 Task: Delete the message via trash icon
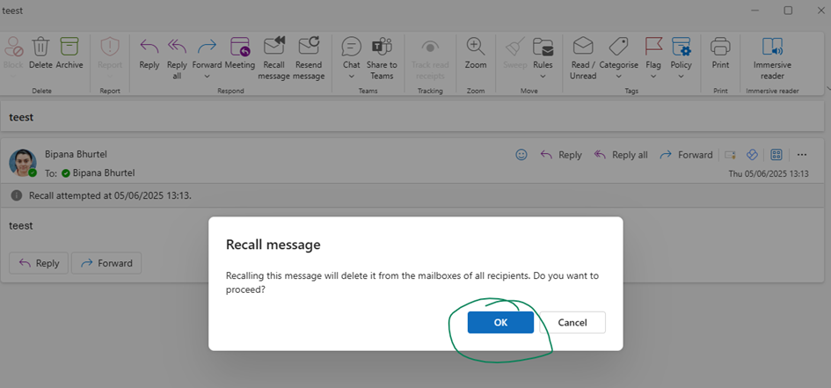pyautogui.click(x=40, y=47)
